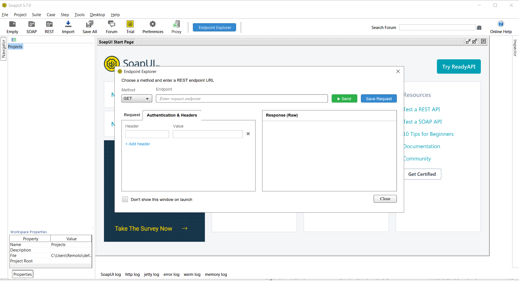The height and width of the screenshot is (281, 519).
Task: Click the Import project icon
Action: tap(68, 24)
